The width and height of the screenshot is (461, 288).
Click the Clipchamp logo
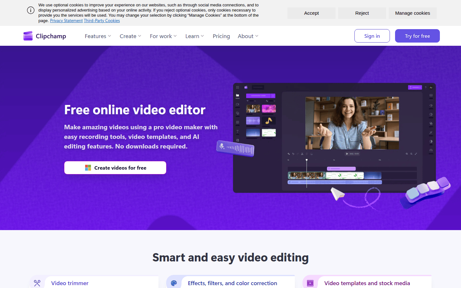(x=45, y=36)
